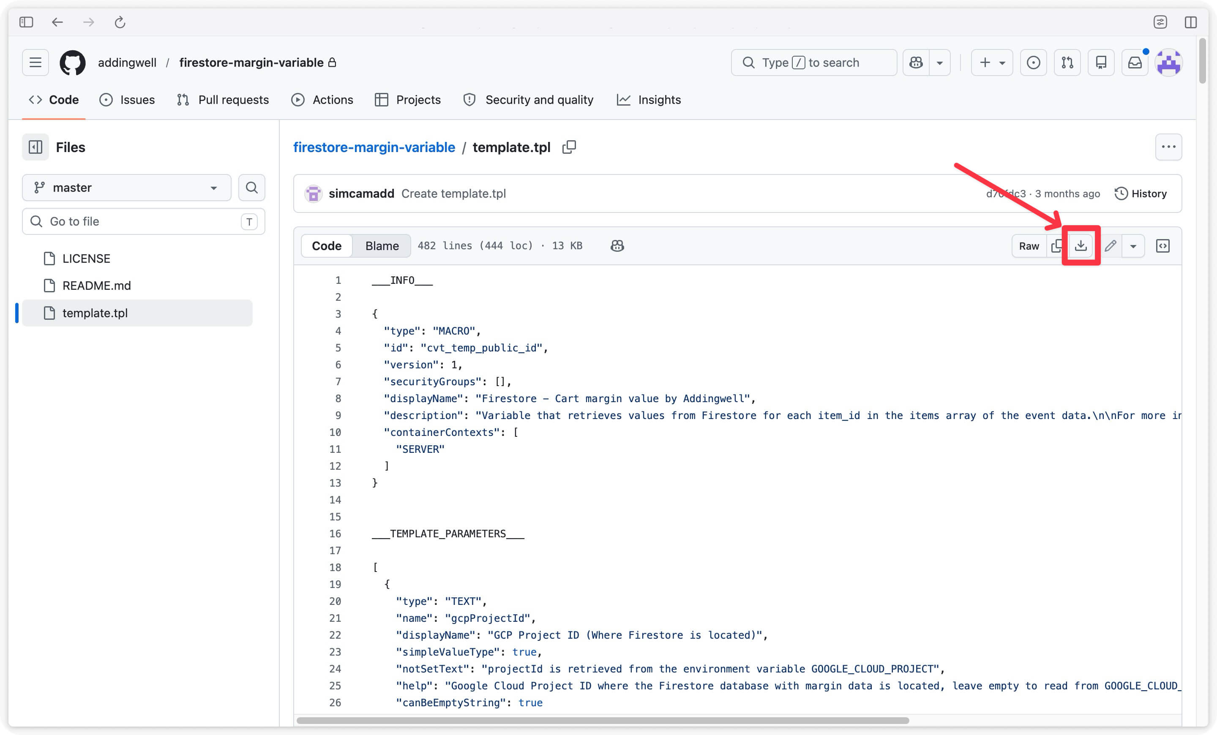Open symbols panel icon
The width and height of the screenshot is (1217, 735).
click(x=1162, y=246)
